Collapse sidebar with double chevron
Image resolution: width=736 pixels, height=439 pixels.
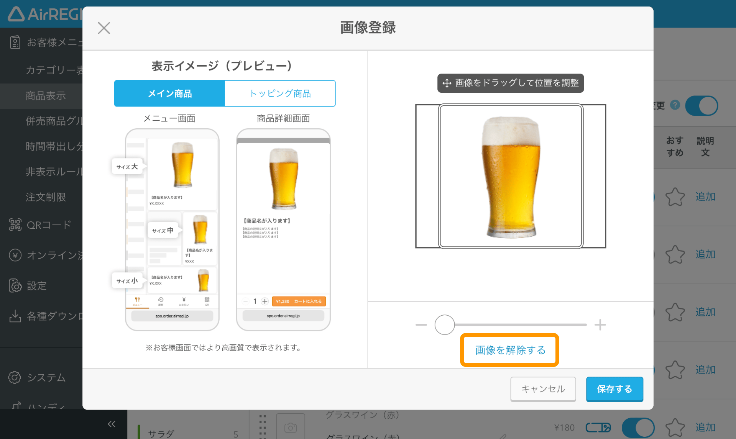point(112,424)
